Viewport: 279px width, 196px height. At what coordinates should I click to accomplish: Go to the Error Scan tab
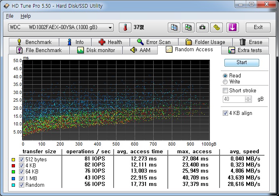(x=154, y=42)
